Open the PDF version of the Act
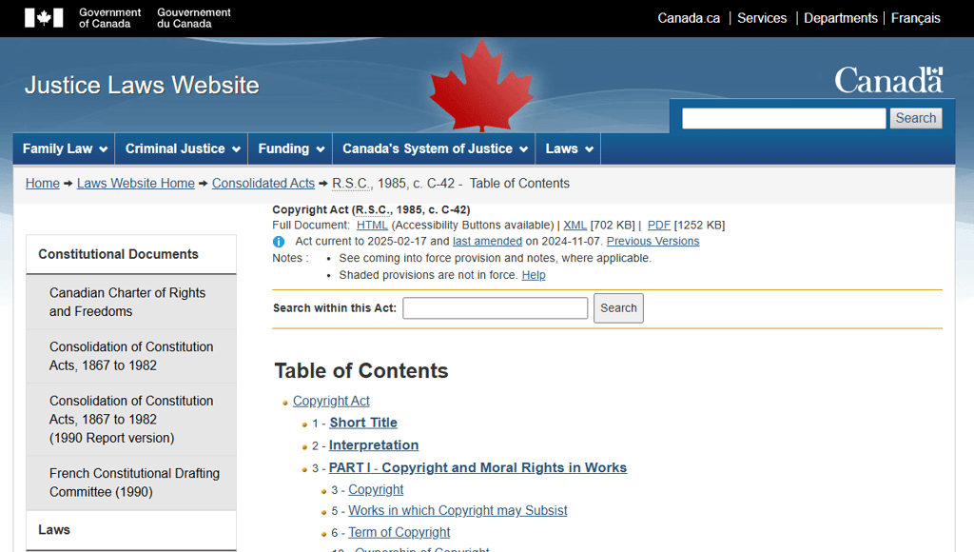The image size is (974, 552). pyautogui.click(x=658, y=225)
